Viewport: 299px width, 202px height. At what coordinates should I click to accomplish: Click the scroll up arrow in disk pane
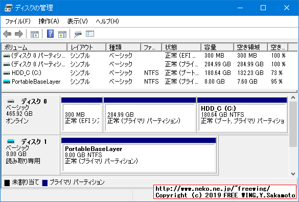coord(293,98)
